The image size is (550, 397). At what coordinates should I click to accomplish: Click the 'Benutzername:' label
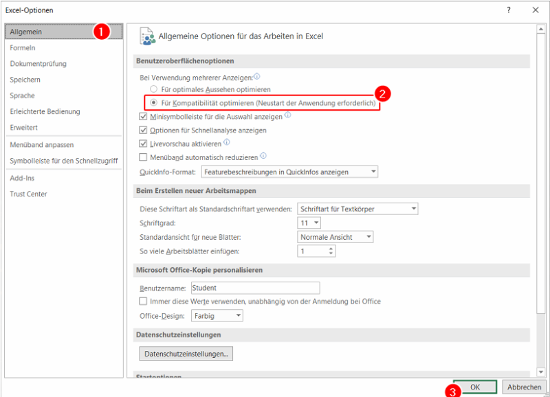[162, 288]
